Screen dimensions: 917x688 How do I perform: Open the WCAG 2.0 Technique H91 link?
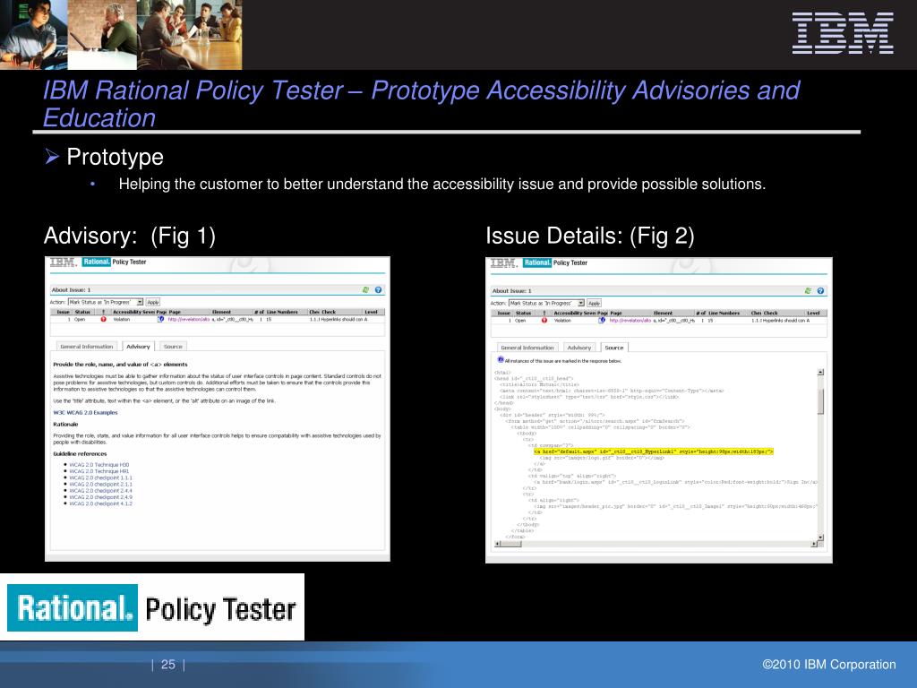(x=99, y=471)
